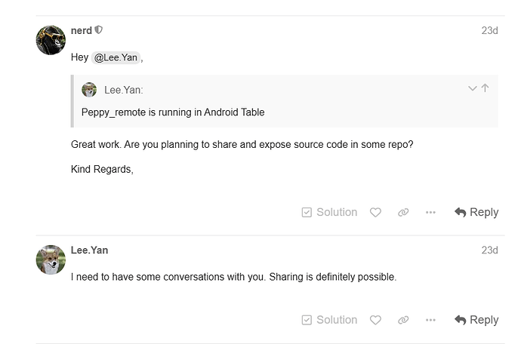Open more actions on Lee.Yan's reply

(x=430, y=320)
